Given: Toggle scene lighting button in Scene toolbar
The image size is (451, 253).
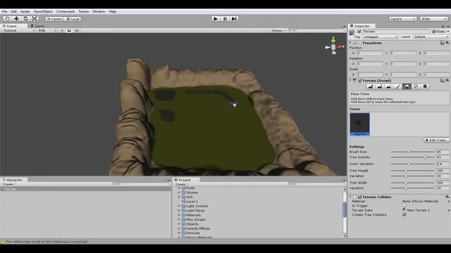Looking at the screenshot, I should click(62, 30).
